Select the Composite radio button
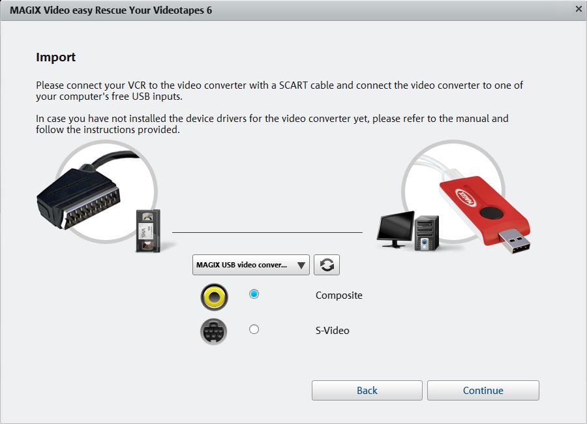 [x=254, y=294]
